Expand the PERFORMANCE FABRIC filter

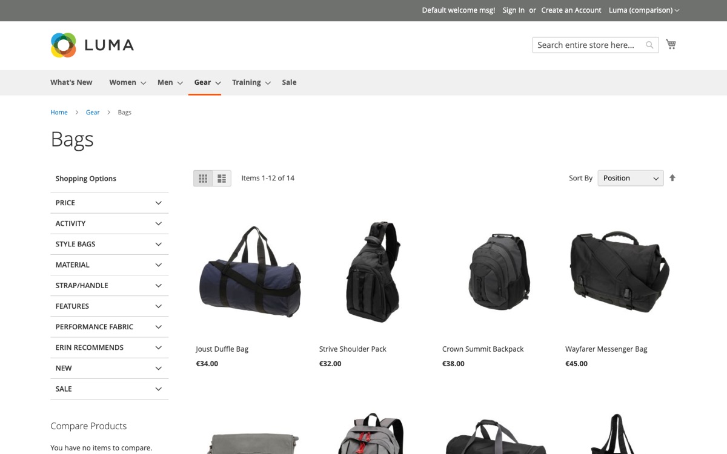click(110, 327)
